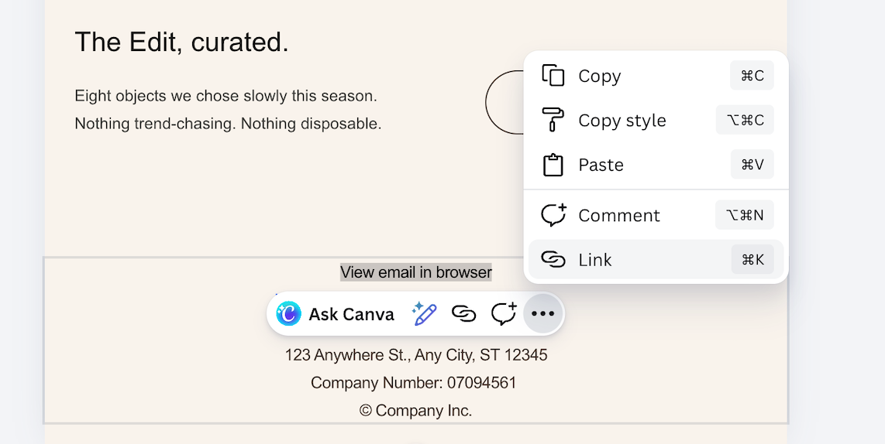The width and height of the screenshot is (885, 444).
Task: Click highlighted "View email in browser" text
Action: pyautogui.click(x=415, y=272)
